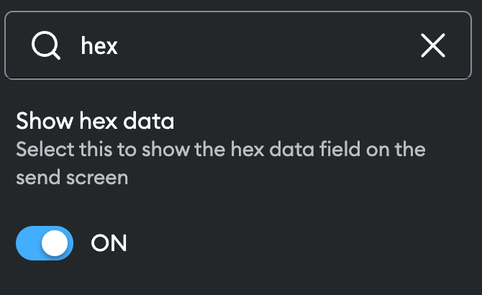Image resolution: width=482 pixels, height=295 pixels.
Task: Switch the ON toggle to off
Action: pyautogui.click(x=45, y=243)
